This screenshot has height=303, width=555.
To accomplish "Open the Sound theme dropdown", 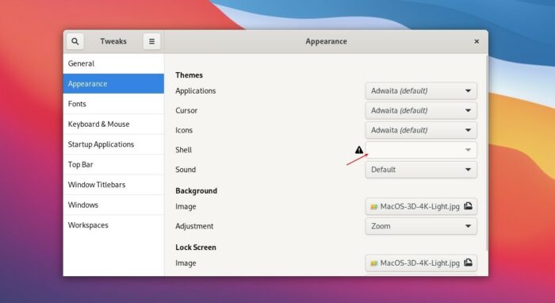I will click(421, 170).
